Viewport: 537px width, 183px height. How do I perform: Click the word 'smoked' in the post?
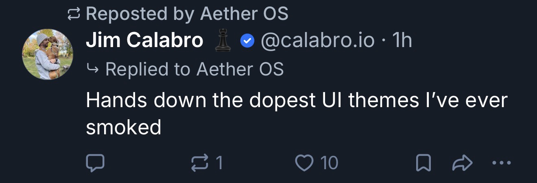124,127
